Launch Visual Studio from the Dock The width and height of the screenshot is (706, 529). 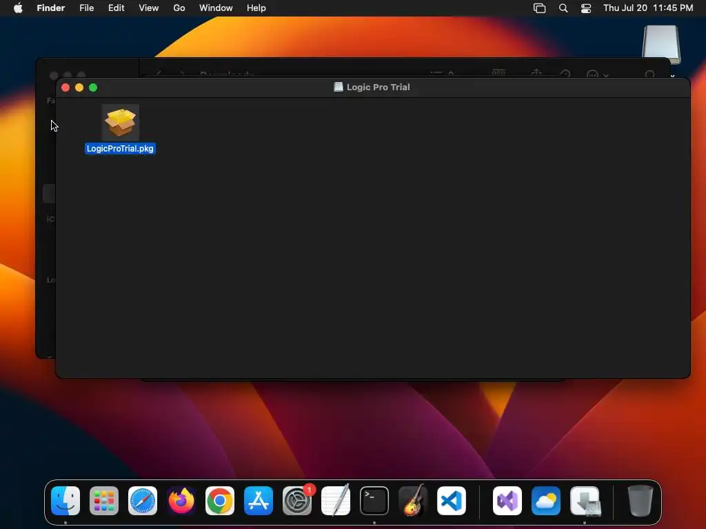507,501
